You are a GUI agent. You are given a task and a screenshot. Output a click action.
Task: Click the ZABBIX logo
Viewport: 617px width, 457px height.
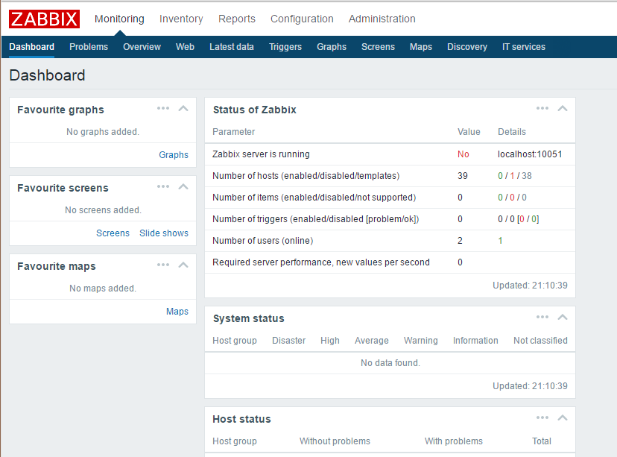44,19
